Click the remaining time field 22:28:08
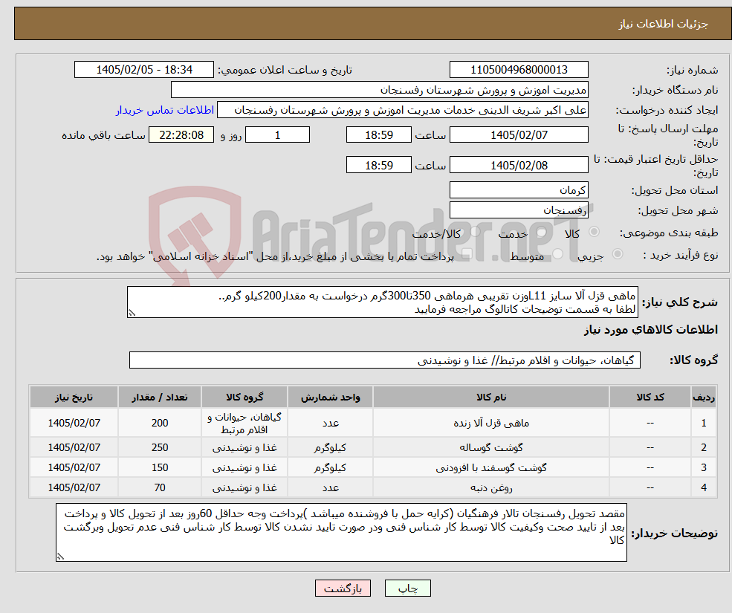The height and width of the screenshot is (613, 732). pos(181,135)
